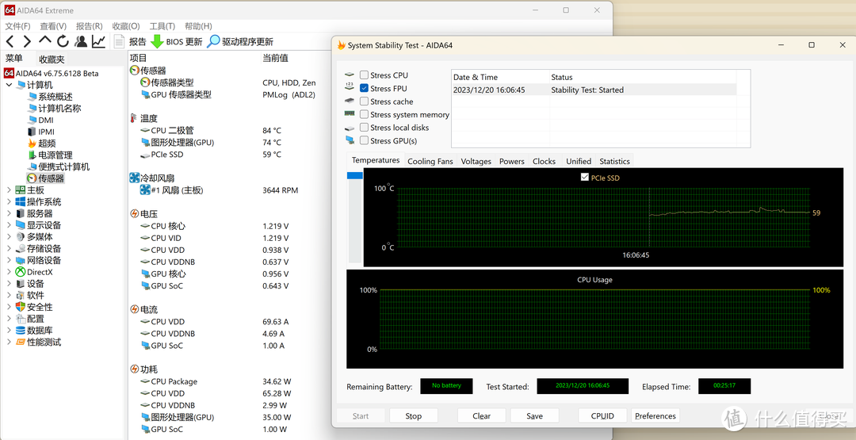This screenshot has width=856, height=440.
Task: Enable Stress local disks checkbox
Action: click(x=364, y=128)
